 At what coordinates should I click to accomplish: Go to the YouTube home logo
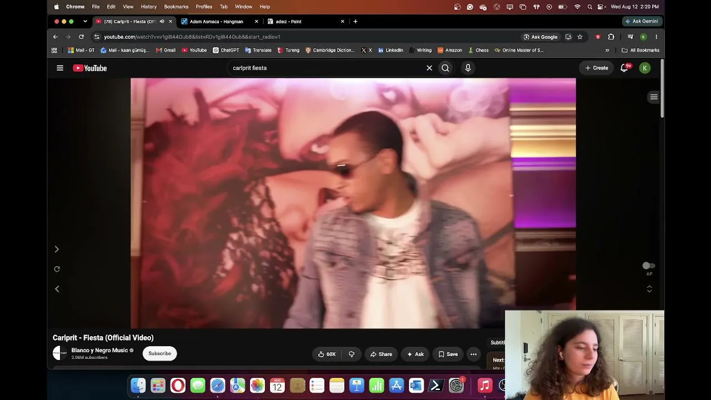tap(89, 68)
